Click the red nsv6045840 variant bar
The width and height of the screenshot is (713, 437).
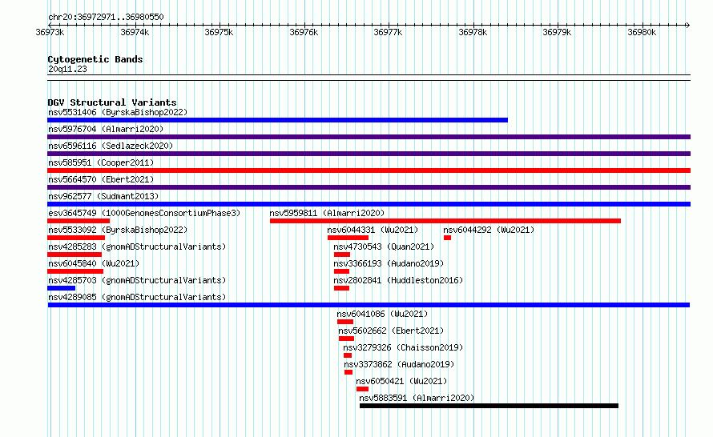coord(75,271)
